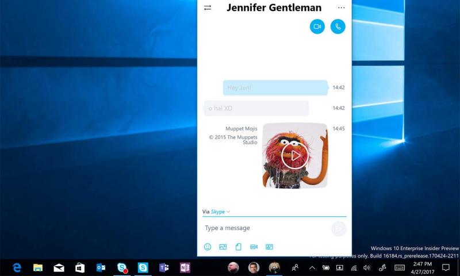This screenshot has width=460, height=276.
Task: Open the 2:47 PM clock and date
Action: click(423, 268)
